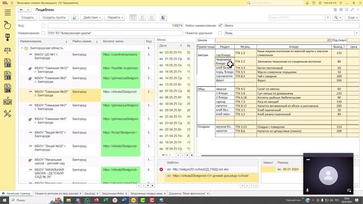Click the green copy document toolbar icon
Viewport: 363px width, 204px height.
74,18
